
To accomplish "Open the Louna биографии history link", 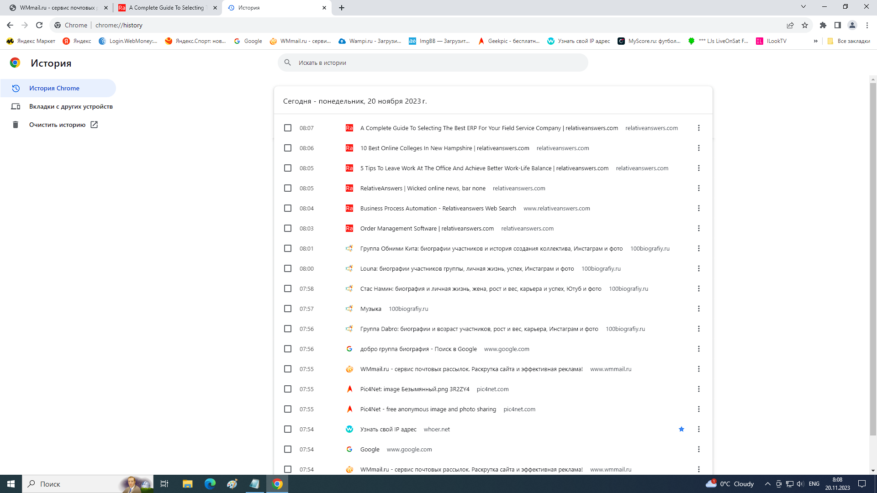I will coord(467,268).
